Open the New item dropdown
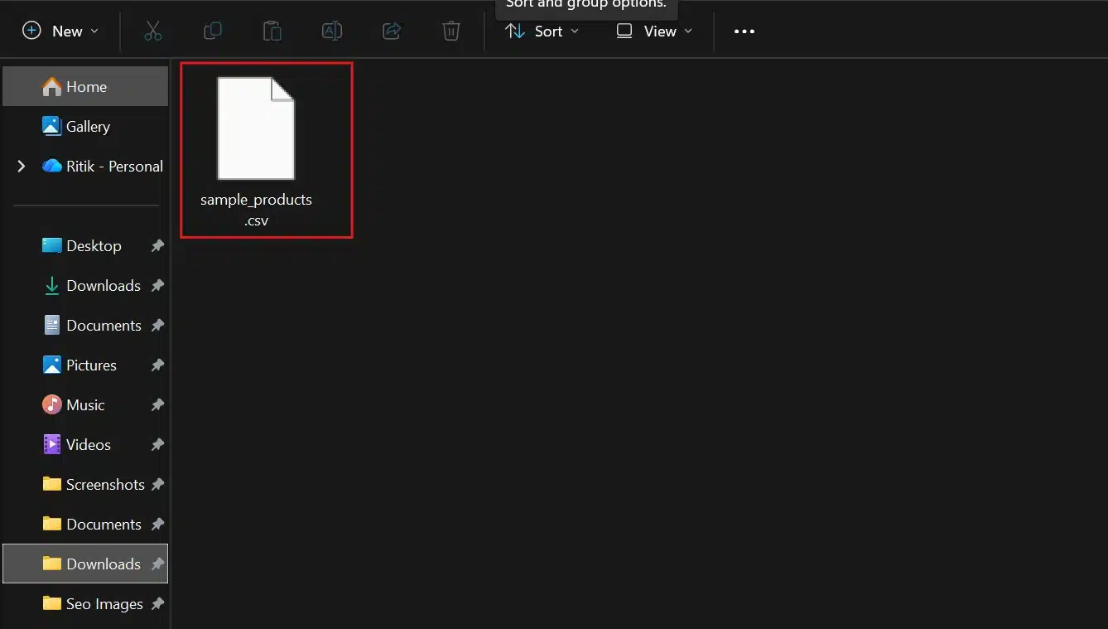 click(x=60, y=31)
